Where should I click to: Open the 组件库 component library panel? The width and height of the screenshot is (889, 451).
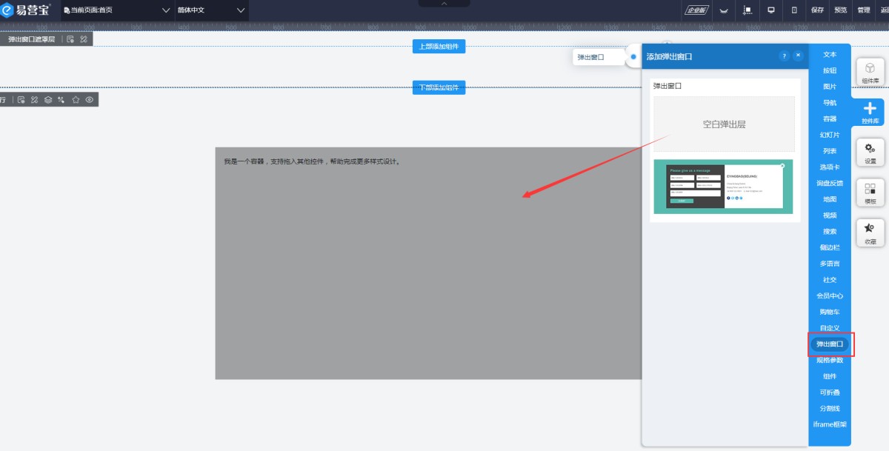click(870, 72)
